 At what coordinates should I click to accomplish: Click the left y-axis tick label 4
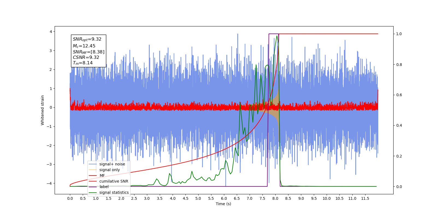(x=51, y=32)
